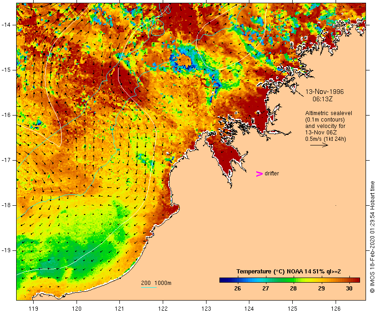Click the colorbar label '27'

pos(266,288)
